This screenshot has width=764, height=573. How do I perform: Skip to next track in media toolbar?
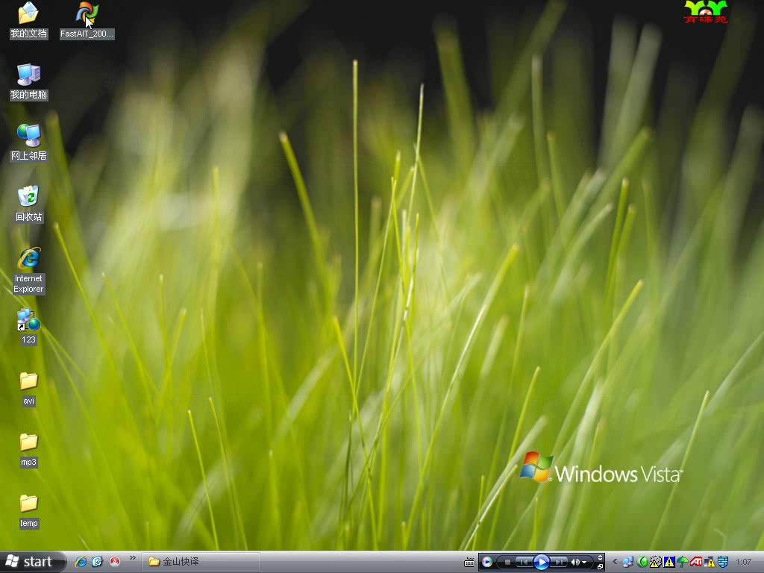(x=559, y=563)
